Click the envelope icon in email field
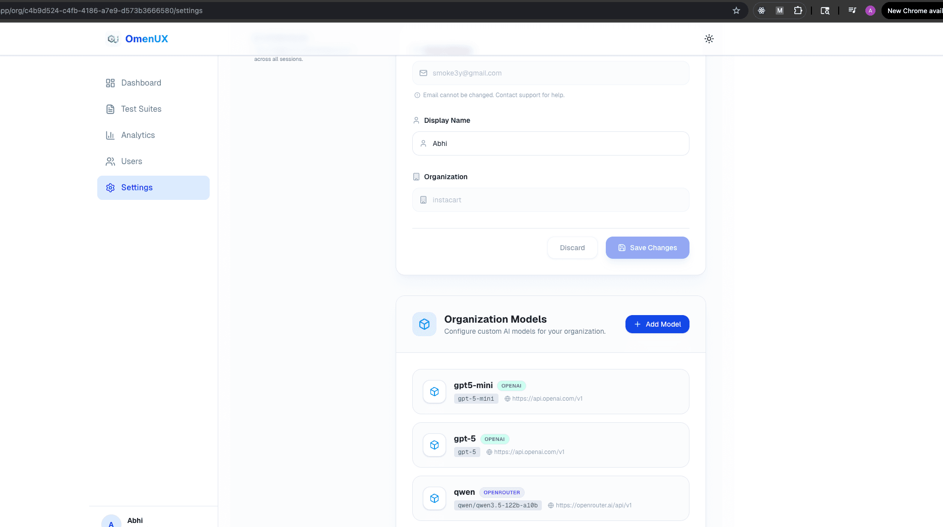 423,73
